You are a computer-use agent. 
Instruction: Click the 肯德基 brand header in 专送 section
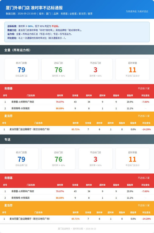77,178
